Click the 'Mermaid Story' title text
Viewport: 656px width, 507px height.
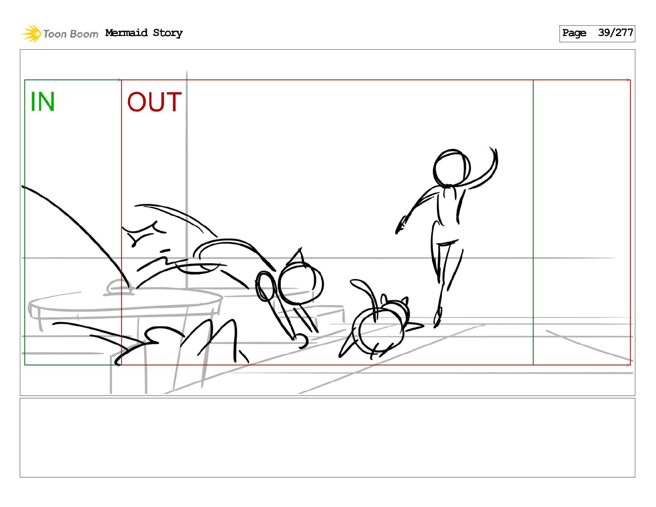144,33
